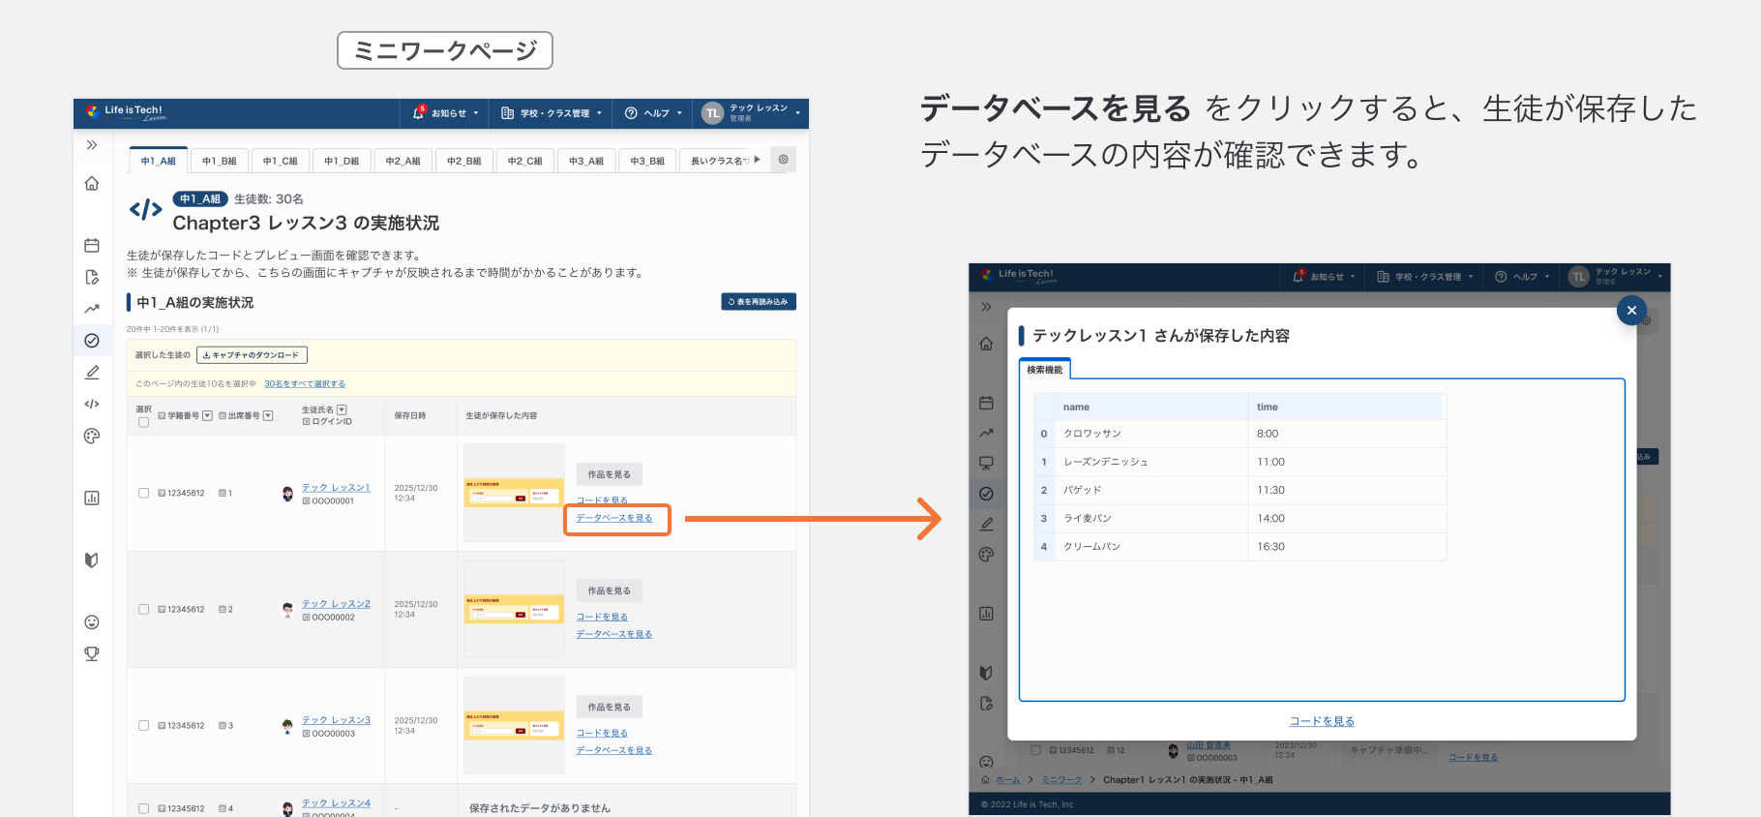Open the class tab settings gear
The image size is (1761, 817).
click(x=784, y=160)
